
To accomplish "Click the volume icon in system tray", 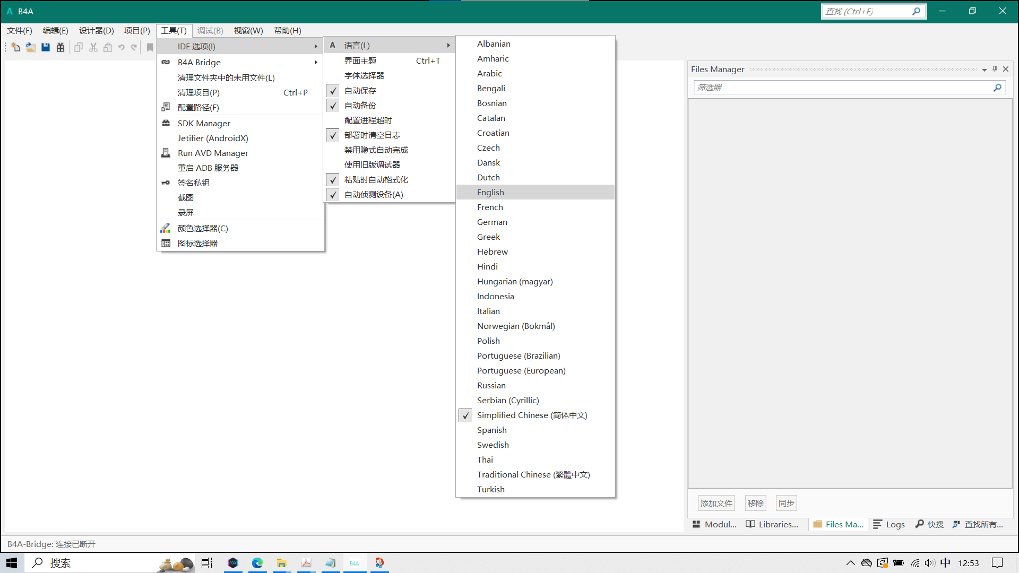I will (930, 563).
